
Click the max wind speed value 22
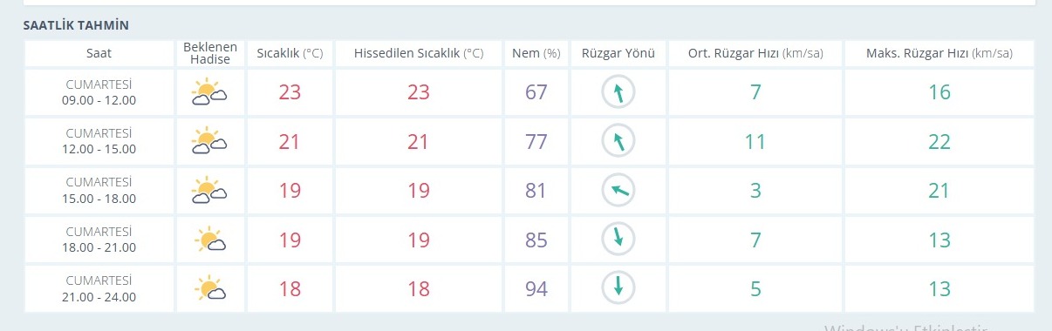[939, 142]
